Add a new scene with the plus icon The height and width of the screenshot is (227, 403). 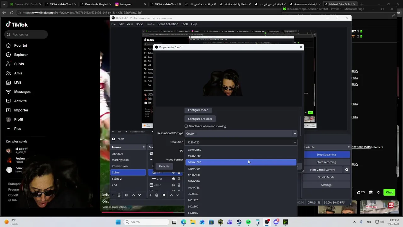(x=113, y=195)
